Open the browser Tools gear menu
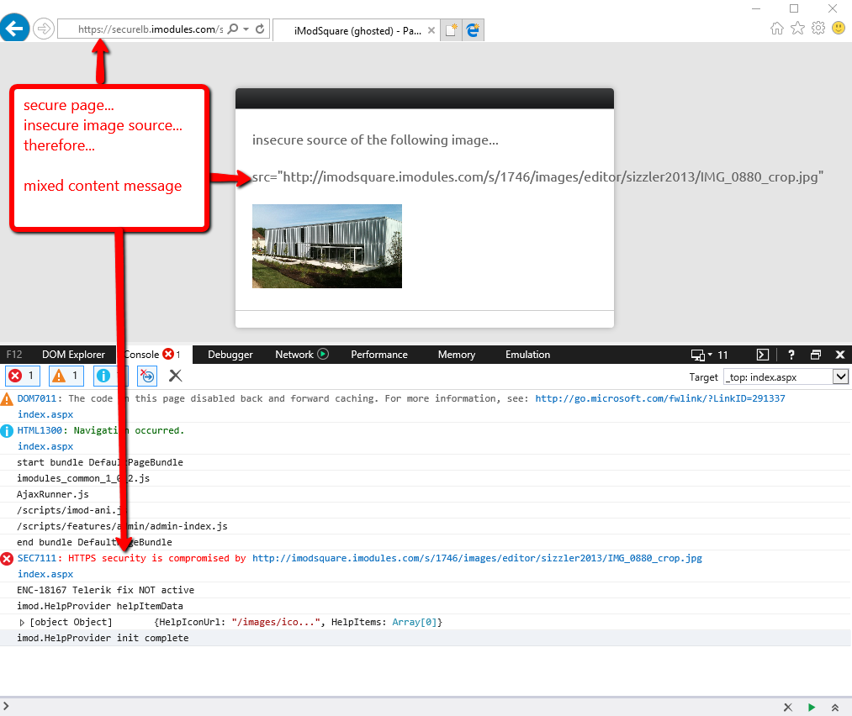 pyautogui.click(x=818, y=29)
